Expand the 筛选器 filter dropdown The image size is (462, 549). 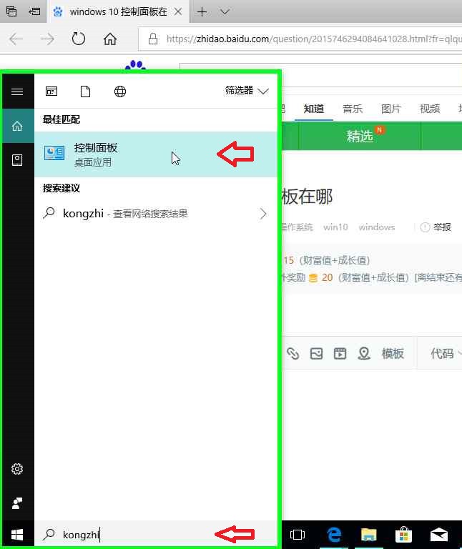click(247, 91)
